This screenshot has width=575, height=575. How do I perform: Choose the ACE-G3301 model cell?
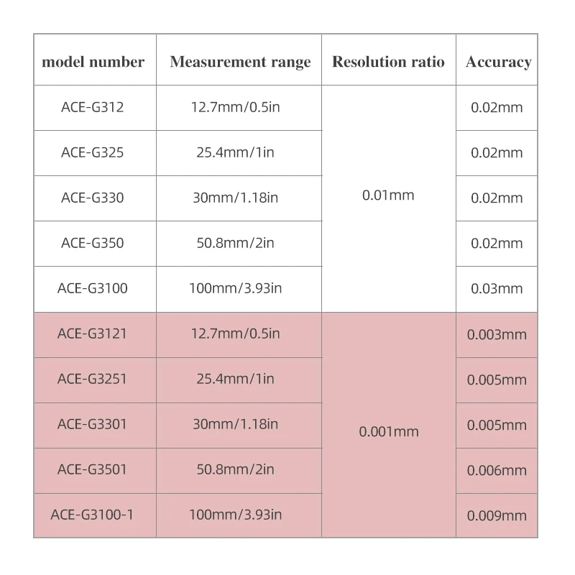point(93,425)
